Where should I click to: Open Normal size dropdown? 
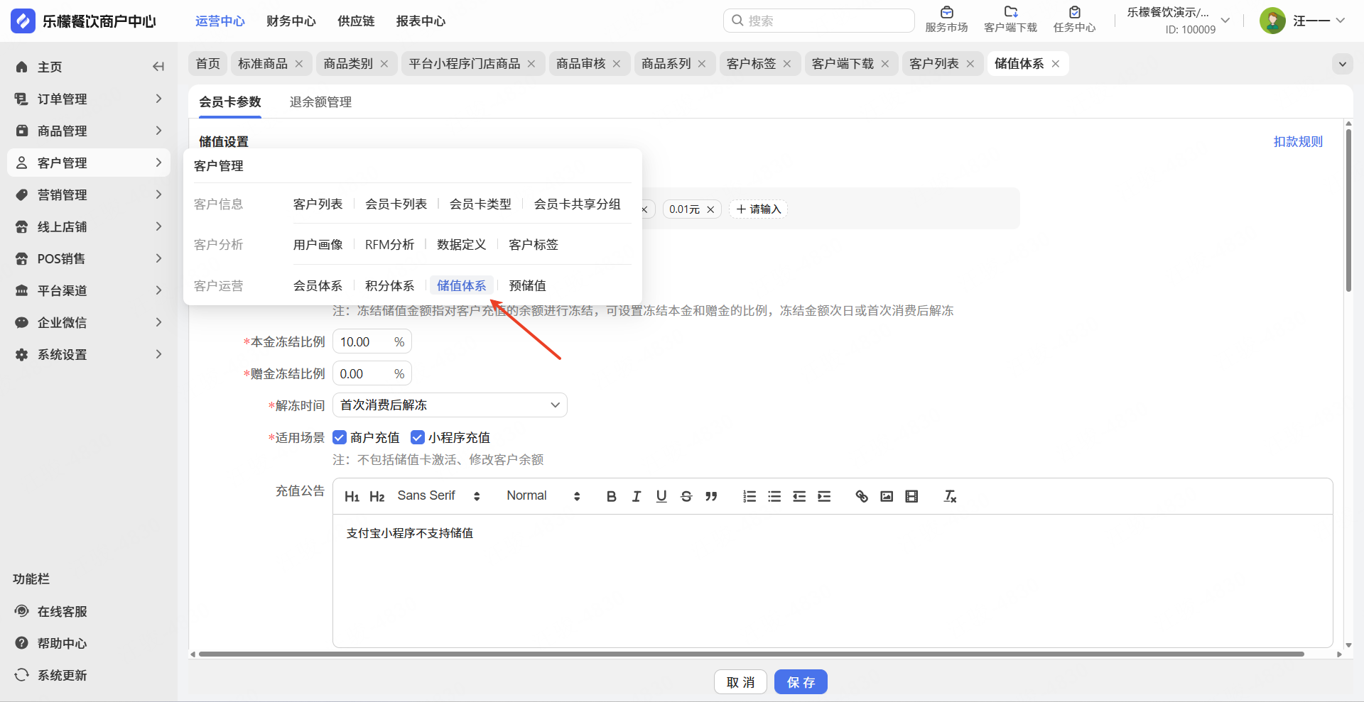pos(543,496)
